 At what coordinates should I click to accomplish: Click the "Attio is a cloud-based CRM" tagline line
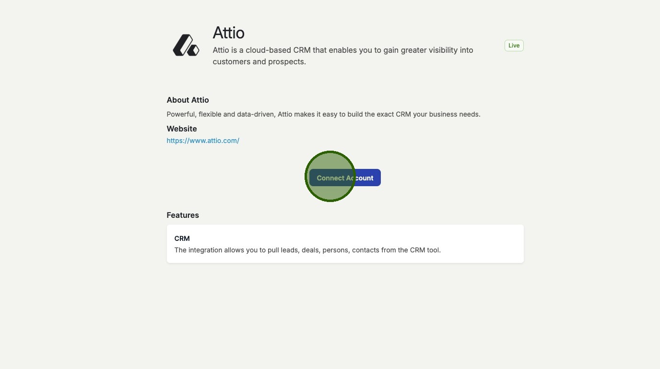click(x=342, y=50)
